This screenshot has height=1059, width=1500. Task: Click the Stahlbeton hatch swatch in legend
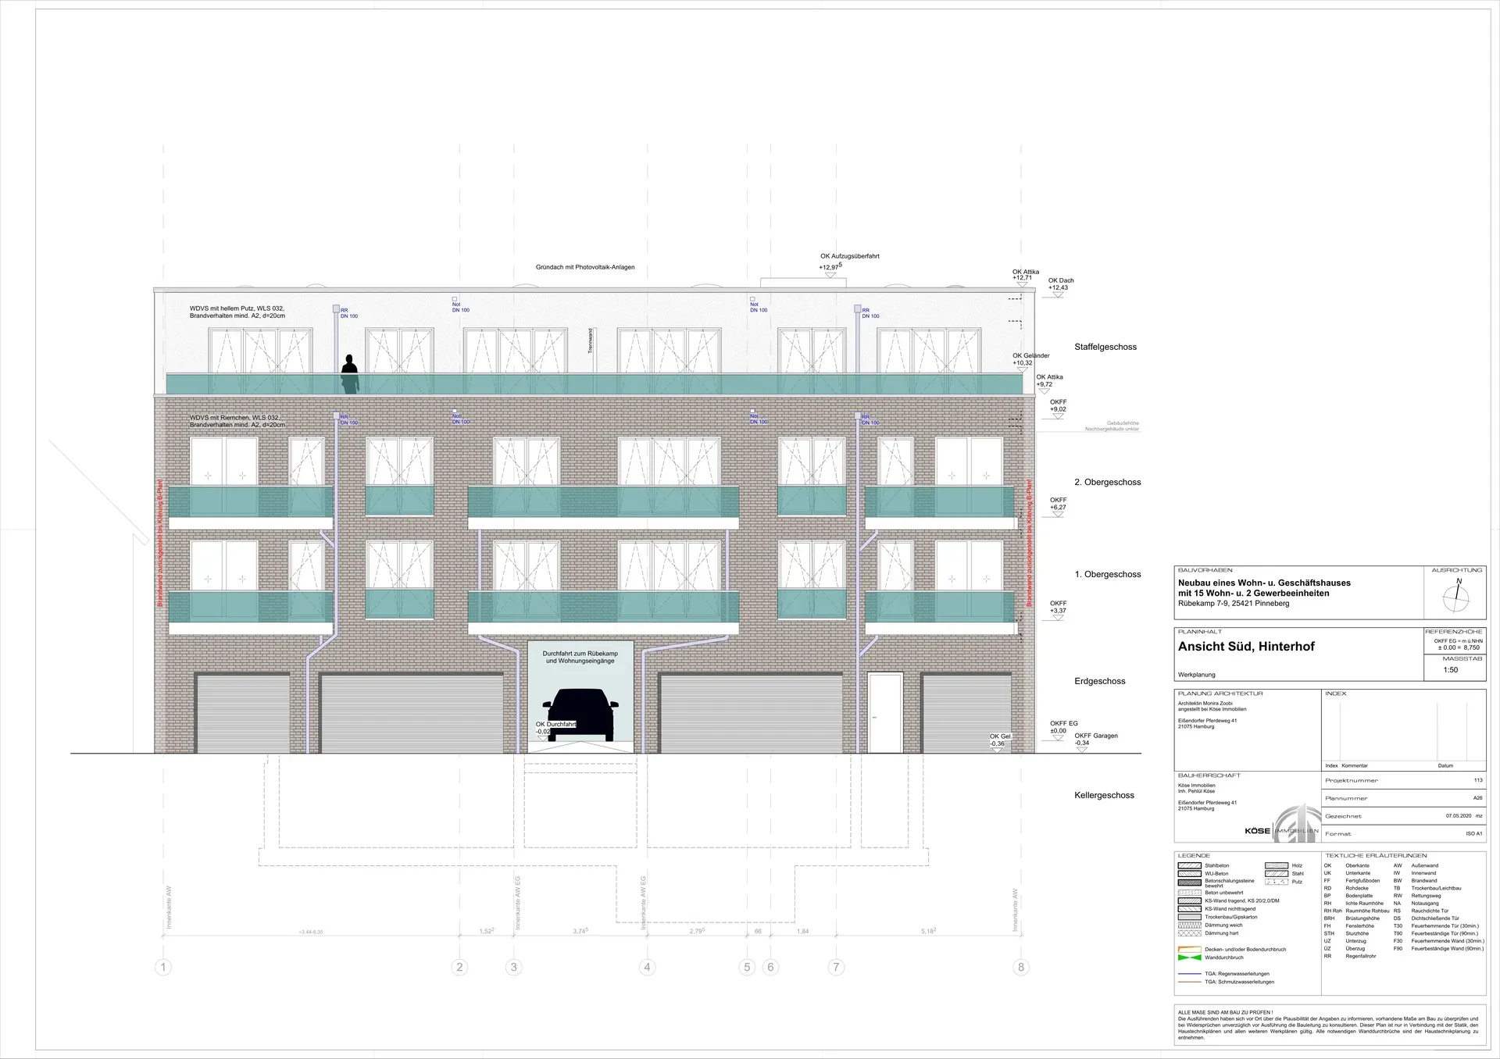[1189, 865]
